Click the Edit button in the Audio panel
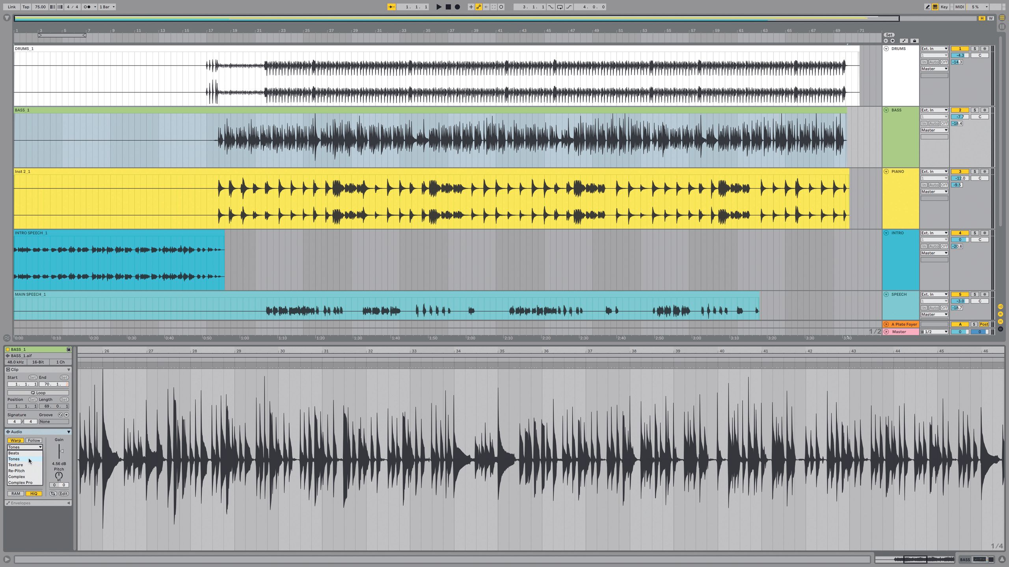The image size is (1009, 567). [x=63, y=493]
